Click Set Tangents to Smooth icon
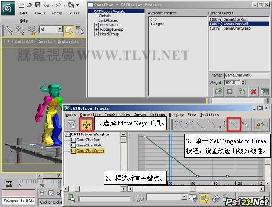Viewport: 272px width, 207px height. click(246, 125)
